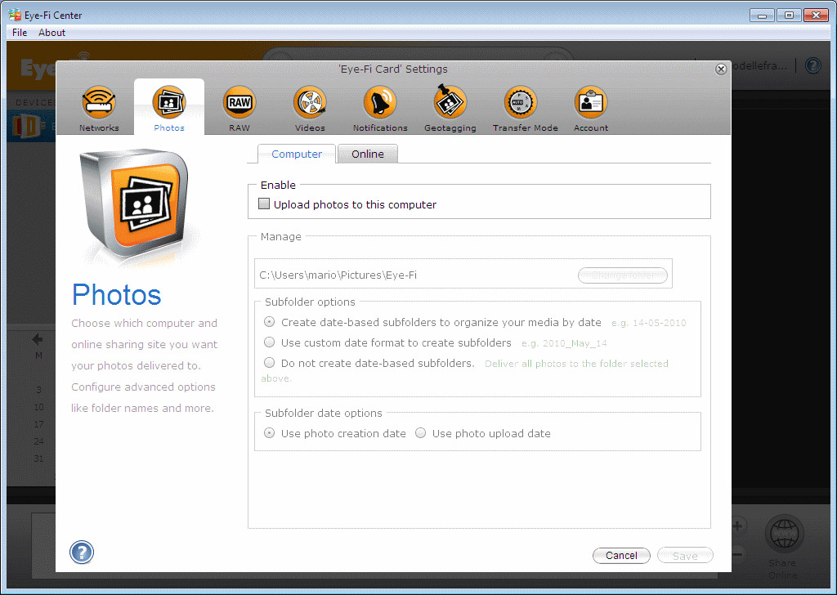
Task: Open the Account settings section
Action: (591, 109)
